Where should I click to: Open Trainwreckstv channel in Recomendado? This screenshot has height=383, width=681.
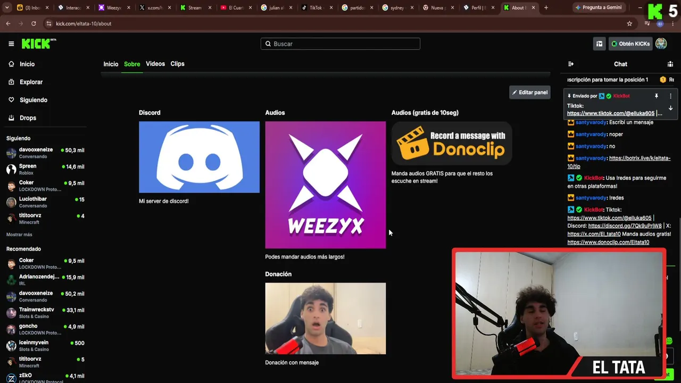pyautogui.click(x=45, y=313)
